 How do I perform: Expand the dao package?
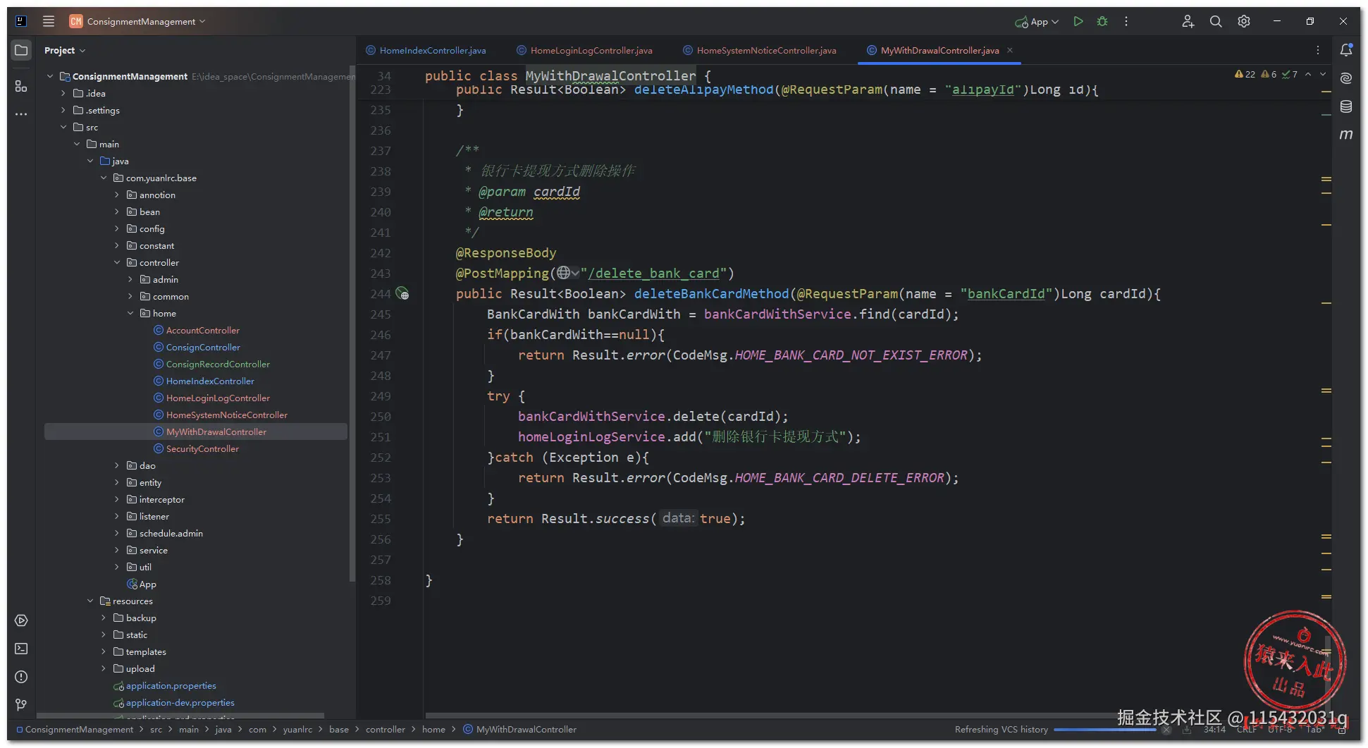tap(117, 465)
